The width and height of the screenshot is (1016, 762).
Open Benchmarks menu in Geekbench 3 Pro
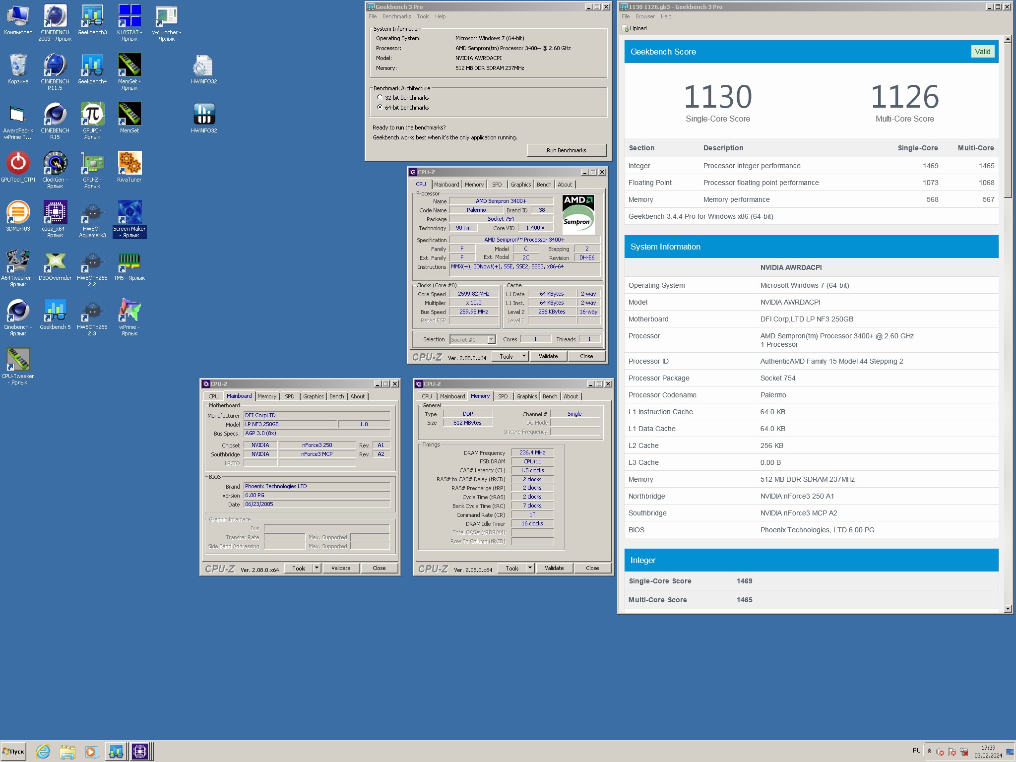coord(396,16)
